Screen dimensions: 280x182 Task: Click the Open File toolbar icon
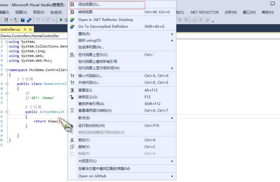pos(16,20)
